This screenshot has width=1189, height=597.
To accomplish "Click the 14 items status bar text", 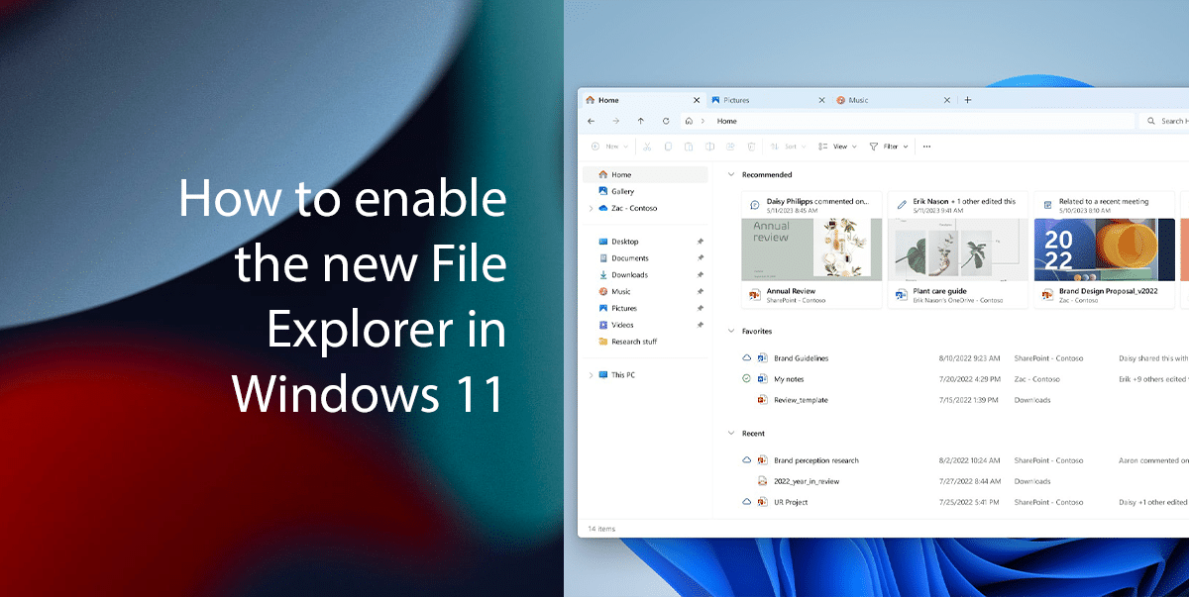I will [x=601, y=529].
